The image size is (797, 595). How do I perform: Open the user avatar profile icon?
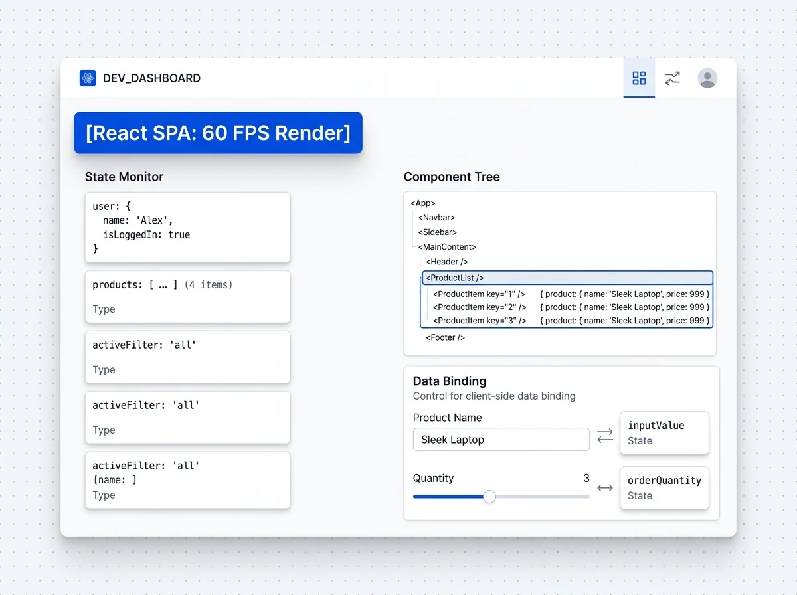[x=707, y=78]
